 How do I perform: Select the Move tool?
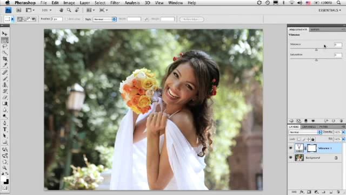pyautogui.click(x=5, y=34)
